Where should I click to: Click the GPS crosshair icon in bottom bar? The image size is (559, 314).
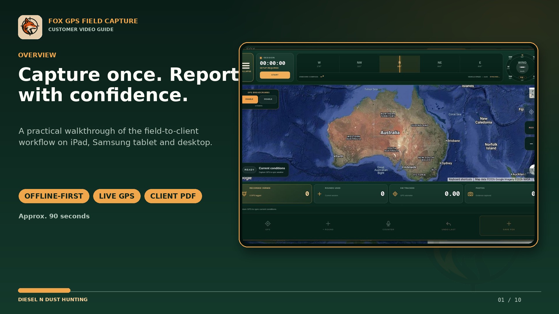pyautogui.click(x=268, y=224)
